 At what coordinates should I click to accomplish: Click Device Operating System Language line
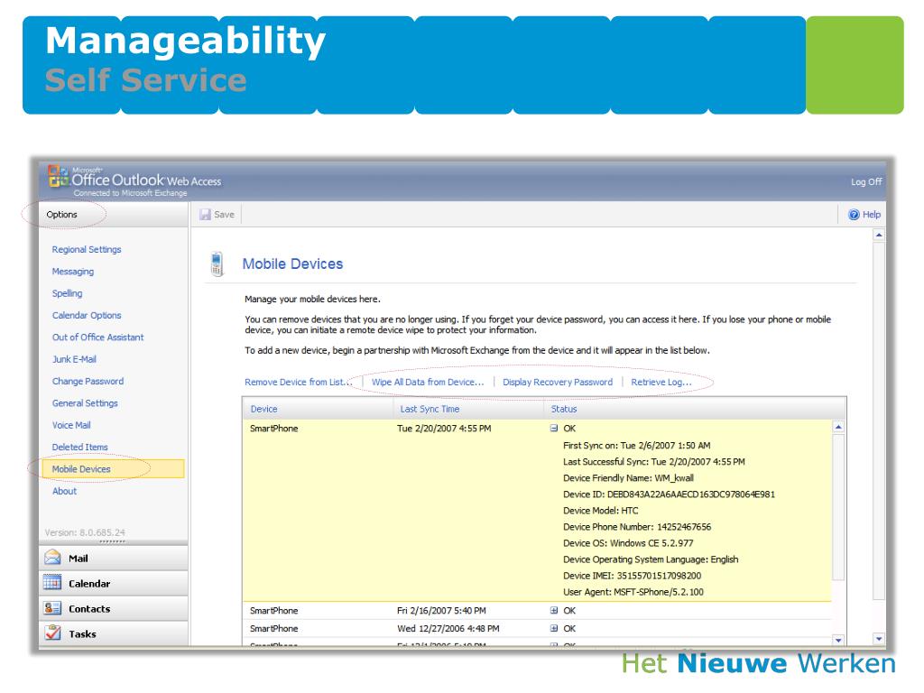click(x=651, y=559)
